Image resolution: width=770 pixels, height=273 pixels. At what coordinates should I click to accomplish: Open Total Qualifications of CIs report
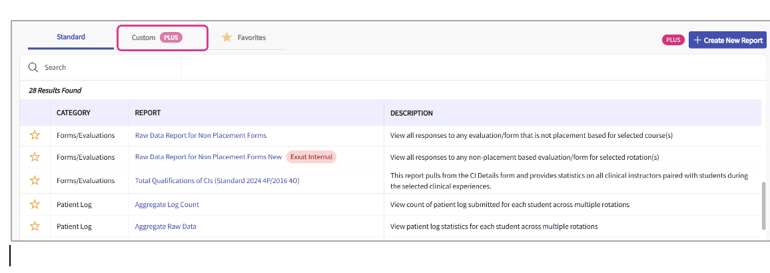point(217,180)
